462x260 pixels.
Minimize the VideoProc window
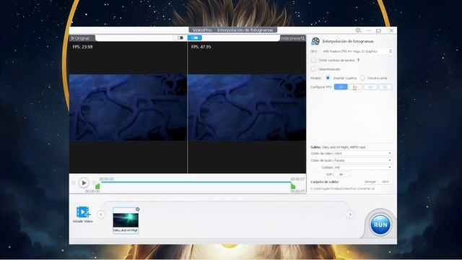[x=369, y=30]
